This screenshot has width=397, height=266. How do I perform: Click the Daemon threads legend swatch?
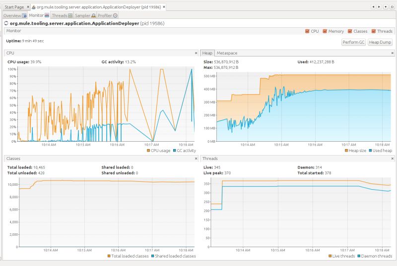(x=359, y=256)
